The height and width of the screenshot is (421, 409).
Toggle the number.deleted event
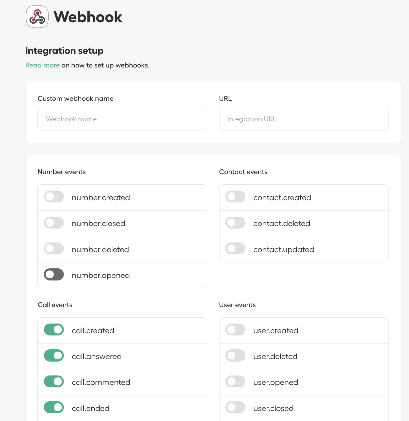pos(54,249)
